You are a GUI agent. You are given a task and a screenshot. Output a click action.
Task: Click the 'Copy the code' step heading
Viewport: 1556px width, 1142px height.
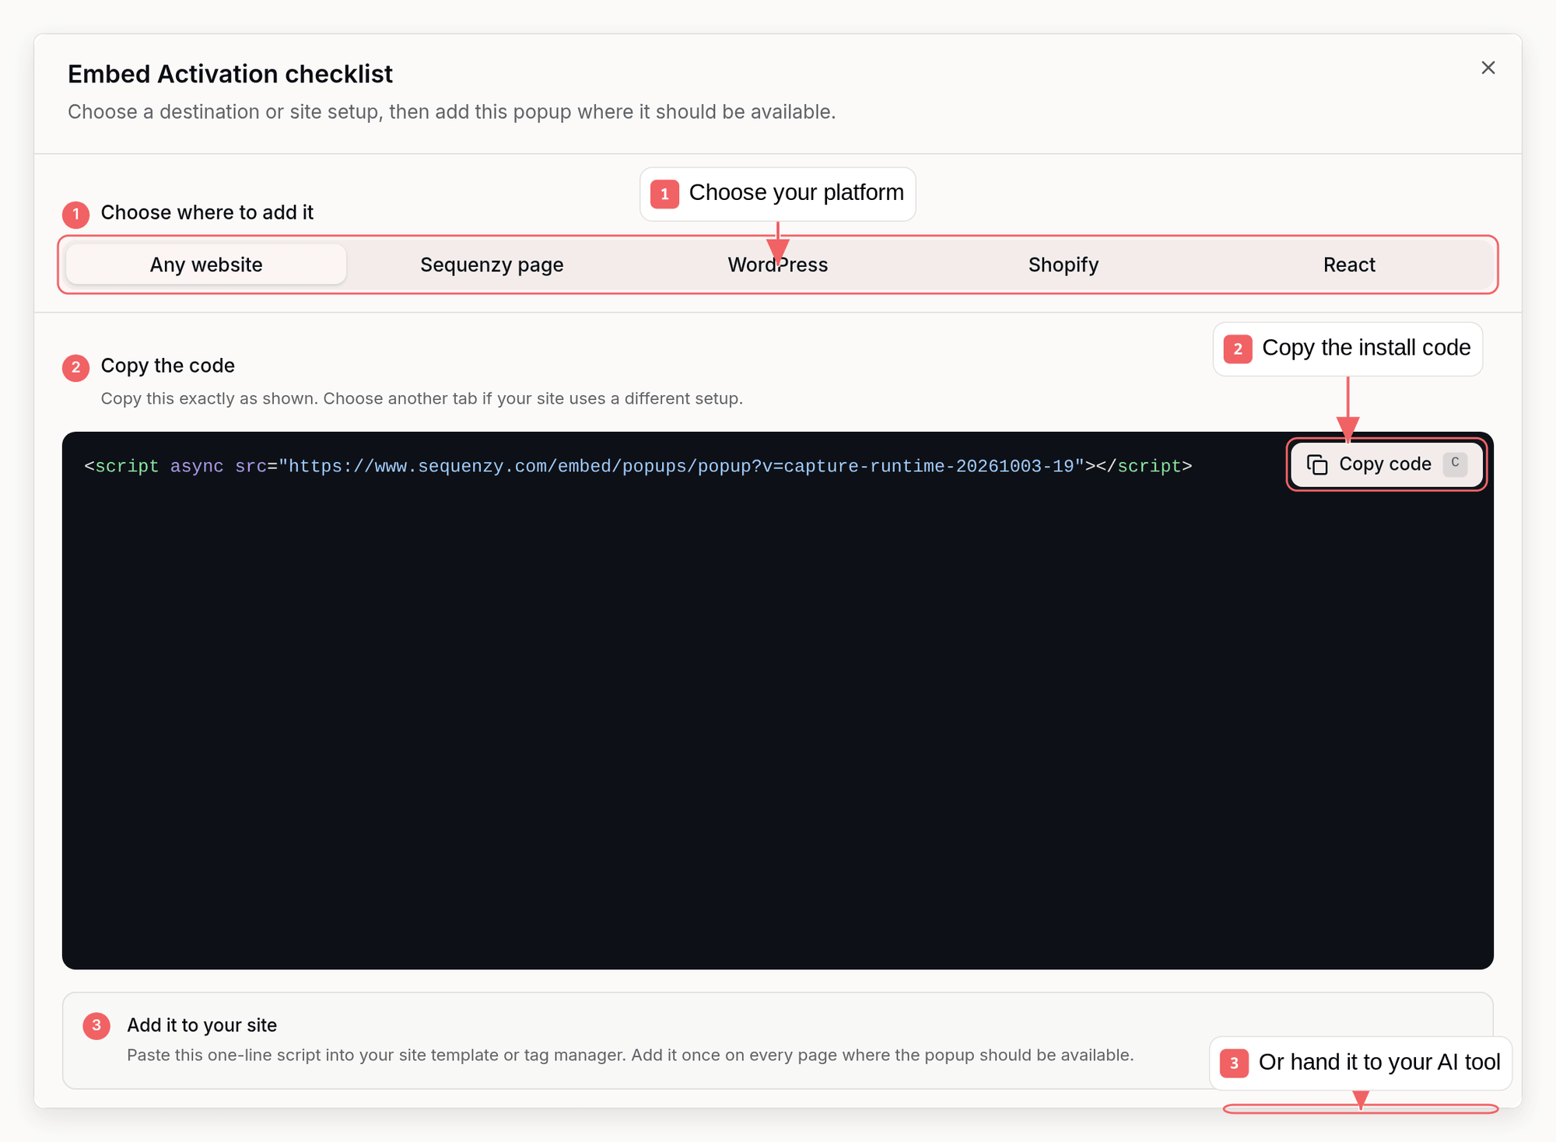[x=168, y=366]
